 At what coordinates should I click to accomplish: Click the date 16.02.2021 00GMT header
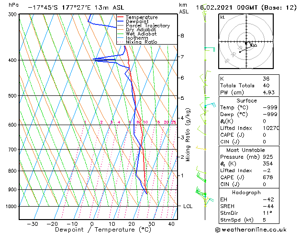point(226,8)
